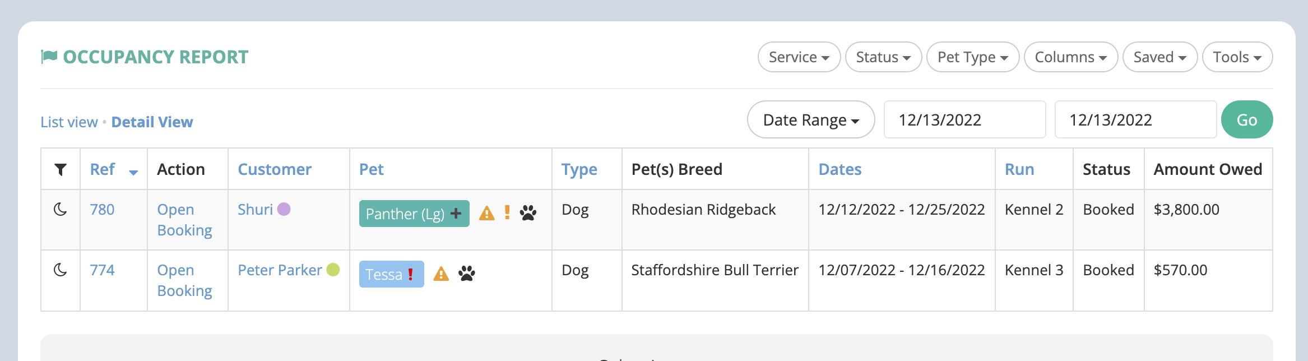Click moon icon on booking 774 row
The height and width of the screenshot is (361, 1308).
(61, 270)
